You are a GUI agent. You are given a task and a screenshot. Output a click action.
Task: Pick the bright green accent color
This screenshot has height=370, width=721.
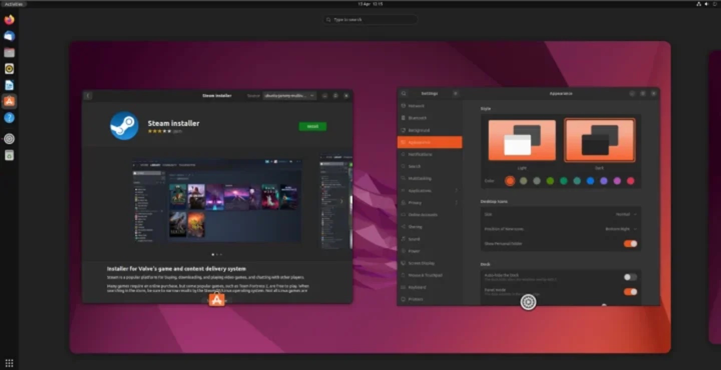coord(550,181)
